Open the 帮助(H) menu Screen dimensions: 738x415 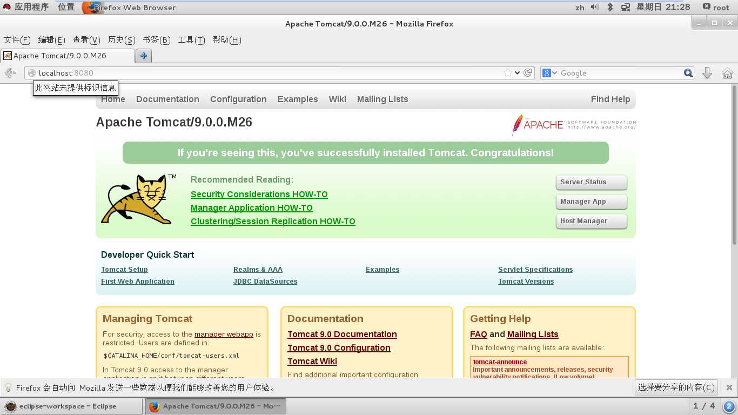pos(226,40)
